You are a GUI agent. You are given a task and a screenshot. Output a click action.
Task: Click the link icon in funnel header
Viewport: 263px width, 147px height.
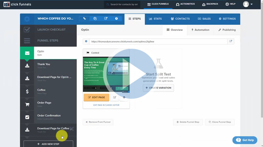click(x=84, y=19)
